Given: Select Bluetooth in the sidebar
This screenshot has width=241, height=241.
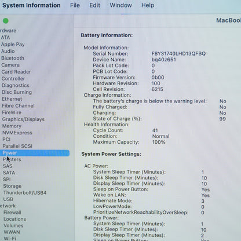Looking at the screenshot, I should click(13, 58).
